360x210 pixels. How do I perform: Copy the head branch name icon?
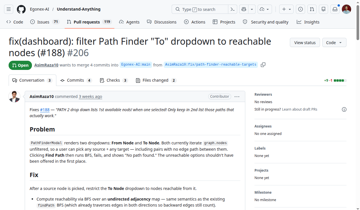click(x=263, y=65)
